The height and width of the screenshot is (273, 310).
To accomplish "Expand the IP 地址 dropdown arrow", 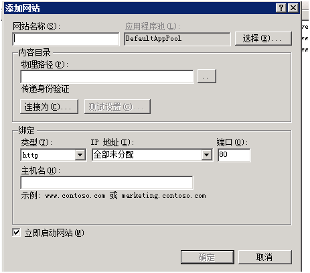I will click(207, 155).
